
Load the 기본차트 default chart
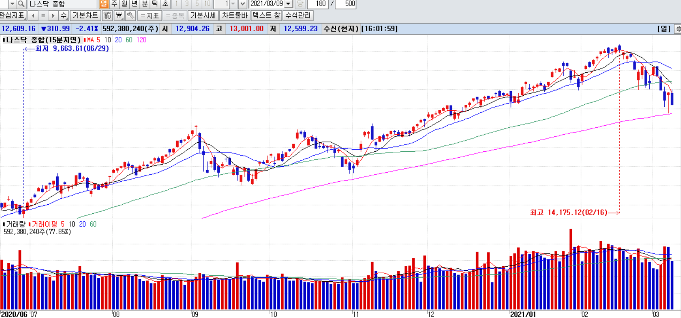point(85,15)
